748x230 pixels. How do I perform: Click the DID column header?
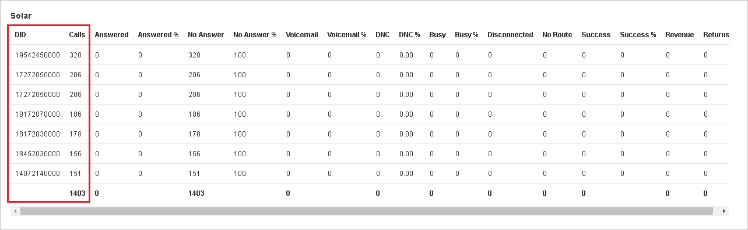(20, 35)
